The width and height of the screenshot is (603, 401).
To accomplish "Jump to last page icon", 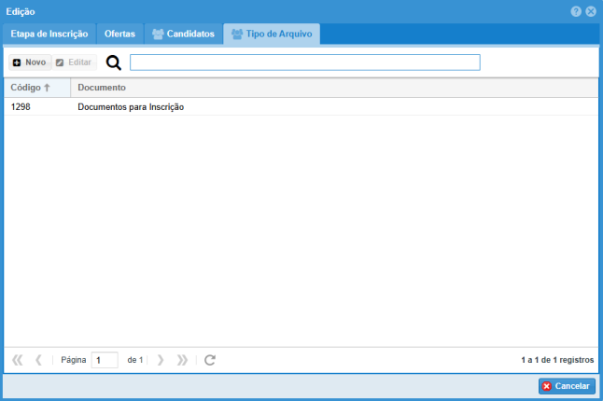I will click(182, 359).
